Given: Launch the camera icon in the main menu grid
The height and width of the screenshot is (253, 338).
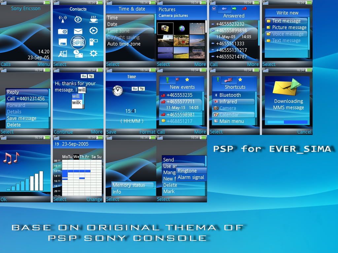Looking at the screenshot, I should 63,31.
